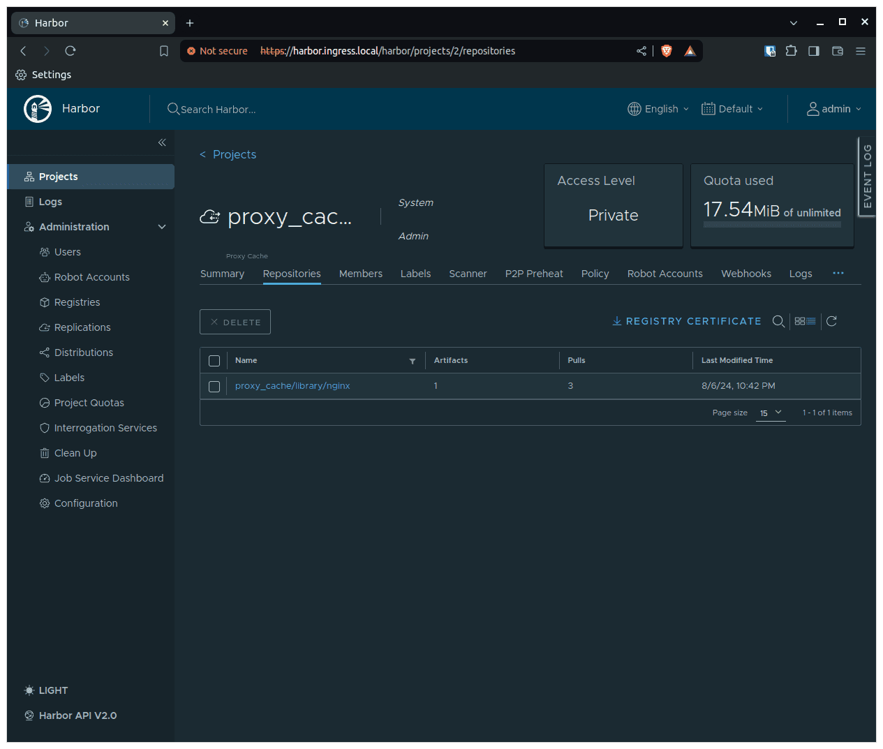
Task: Check the proxy_cache/library/nginx row checkbox
Action: pos(214,387)
